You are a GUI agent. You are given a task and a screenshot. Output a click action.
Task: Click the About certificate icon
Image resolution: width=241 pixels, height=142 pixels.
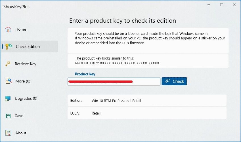[8, 133]
